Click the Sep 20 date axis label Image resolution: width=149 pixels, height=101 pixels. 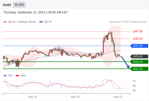(75, 97)
